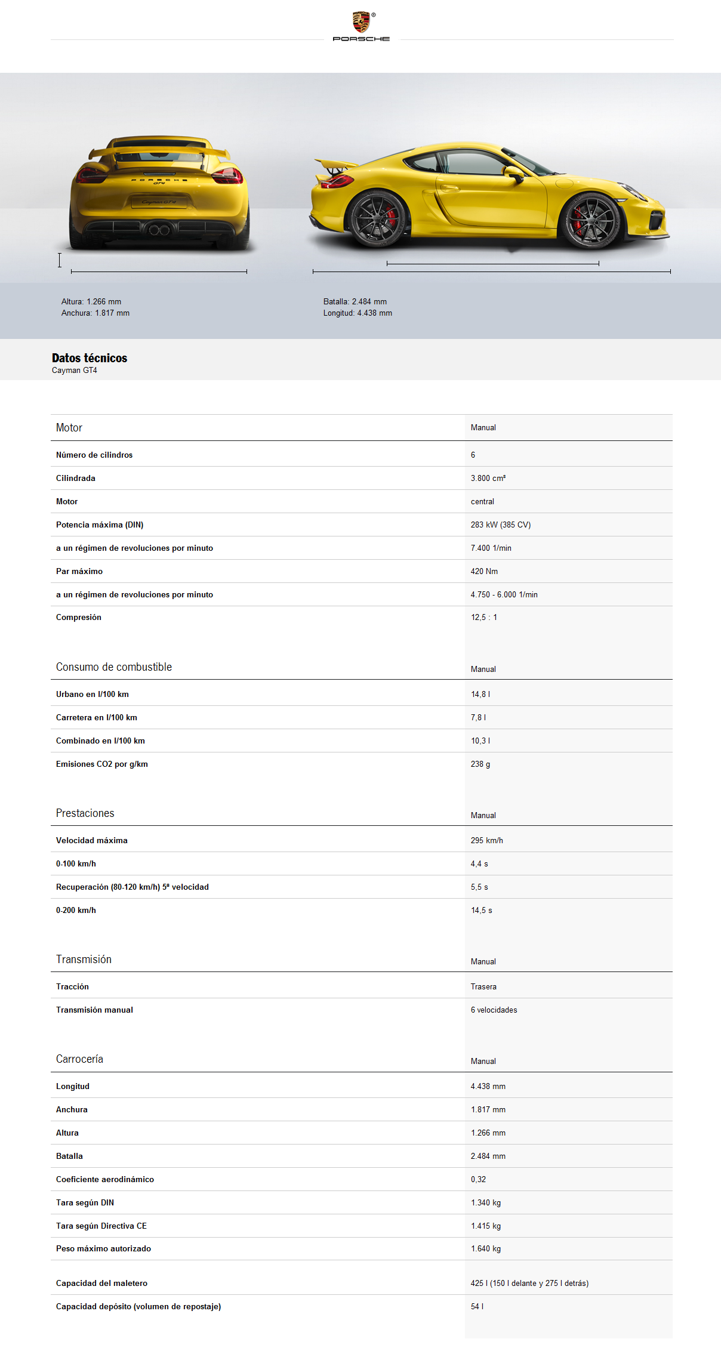Click the 'Datos técnicos' heading
Viewport: 721px width, 1351px height.
[90, 358]
